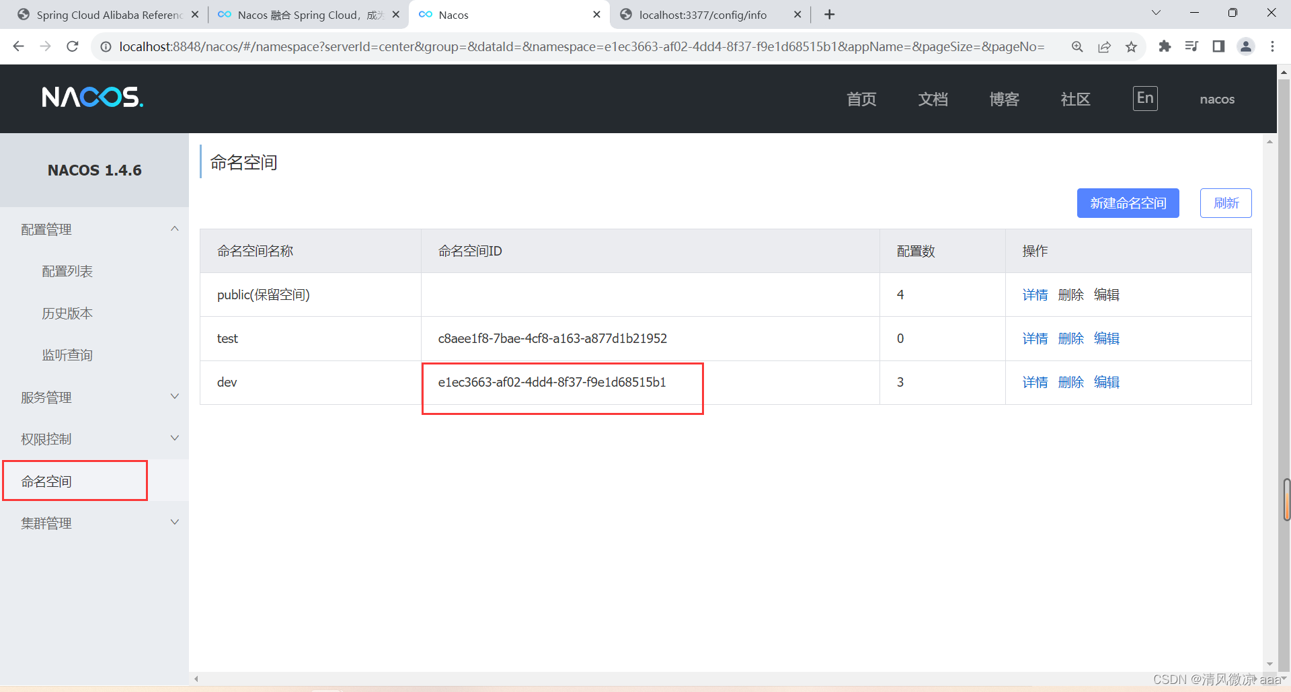Click the zoom magnifier icon in address bar

(1077, 46)
